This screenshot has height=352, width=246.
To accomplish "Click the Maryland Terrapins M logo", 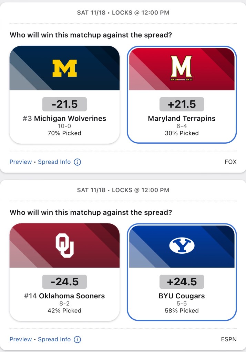I will pyautogui.click(x=182, y=68).
